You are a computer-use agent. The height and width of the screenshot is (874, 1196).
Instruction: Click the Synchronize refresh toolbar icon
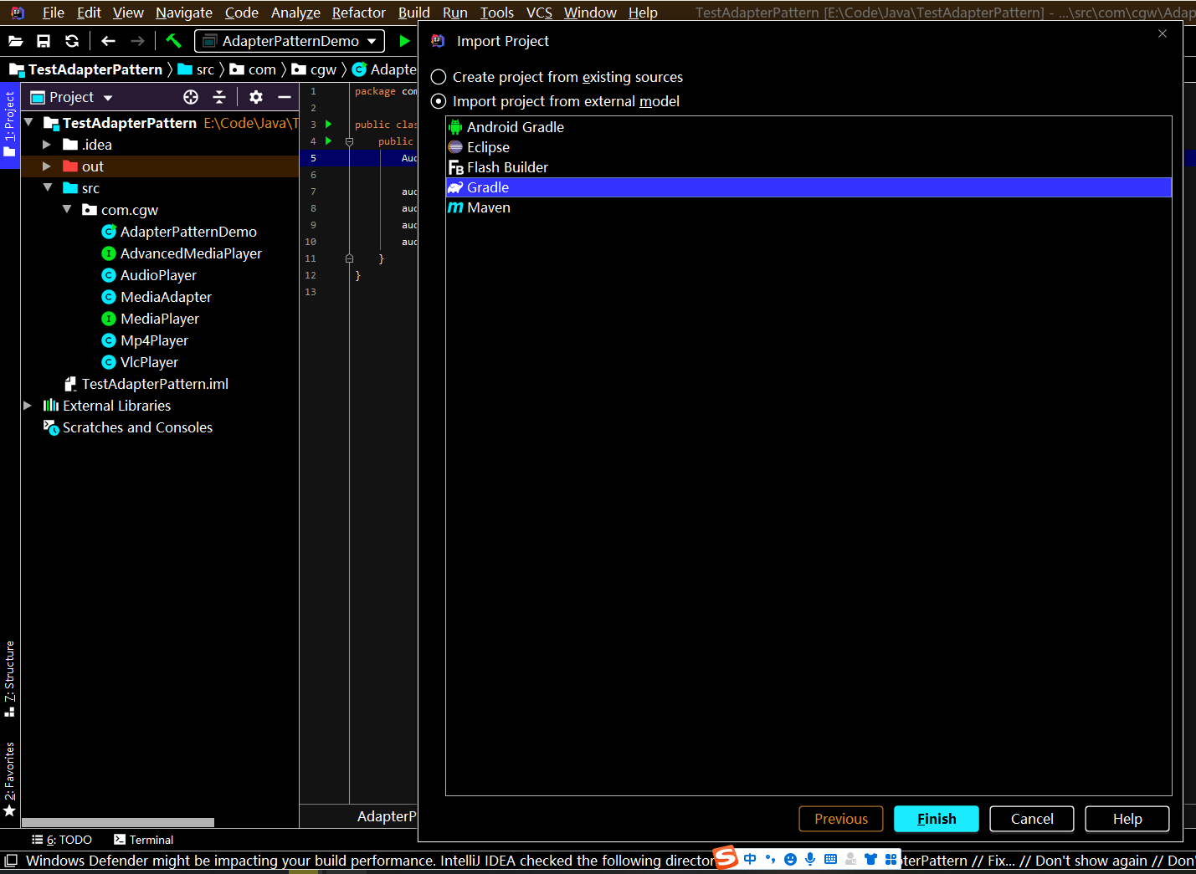[72, 41]
